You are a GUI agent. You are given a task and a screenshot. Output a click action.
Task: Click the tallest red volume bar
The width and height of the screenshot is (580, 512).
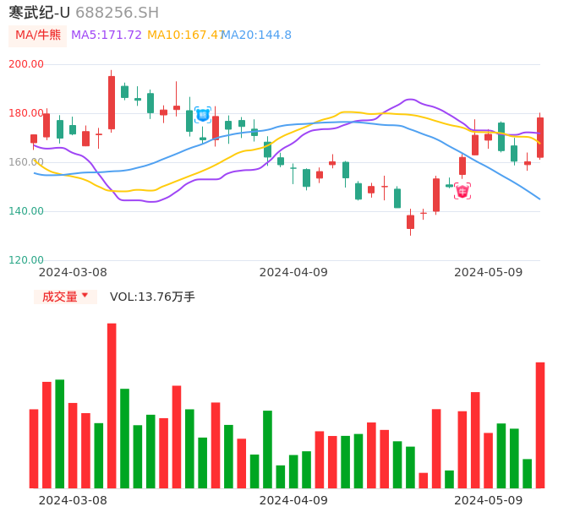pyautogui.click(x=112, y=406)
